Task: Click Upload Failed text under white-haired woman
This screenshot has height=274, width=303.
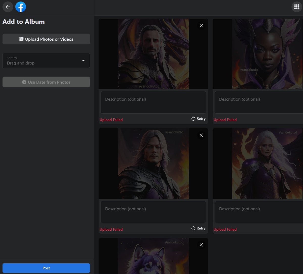Action: pos(225,229)
